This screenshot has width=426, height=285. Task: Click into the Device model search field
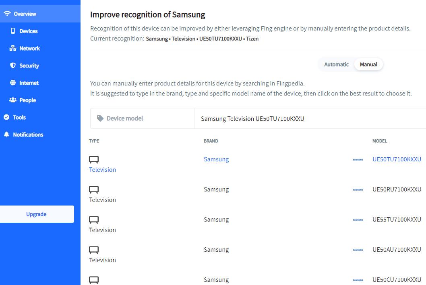click(x=310, y=118)
